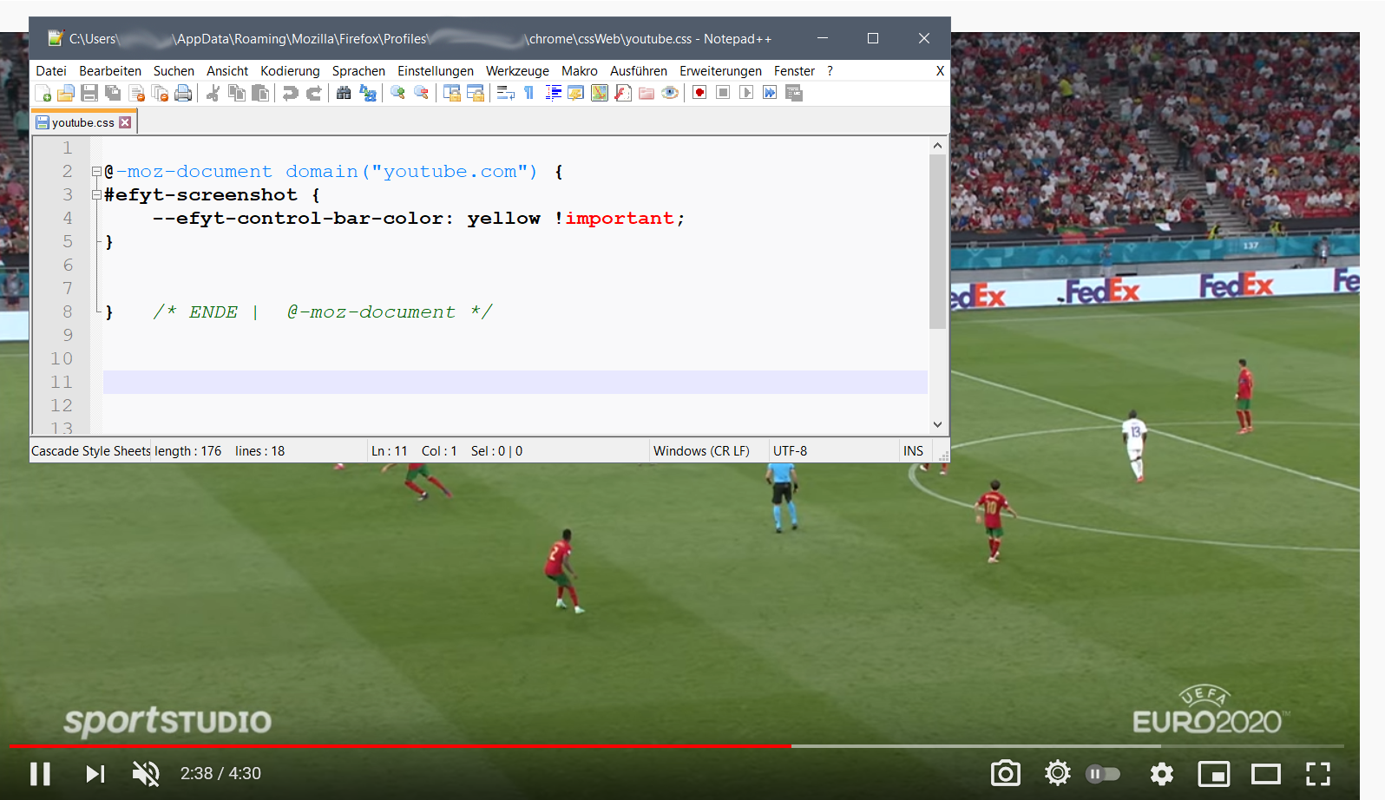Image resolution: width=1385 pixels, height=800 pixels.
Task: Close document with menu bar X
Action: pyautogui.click(x=940, y=71)
